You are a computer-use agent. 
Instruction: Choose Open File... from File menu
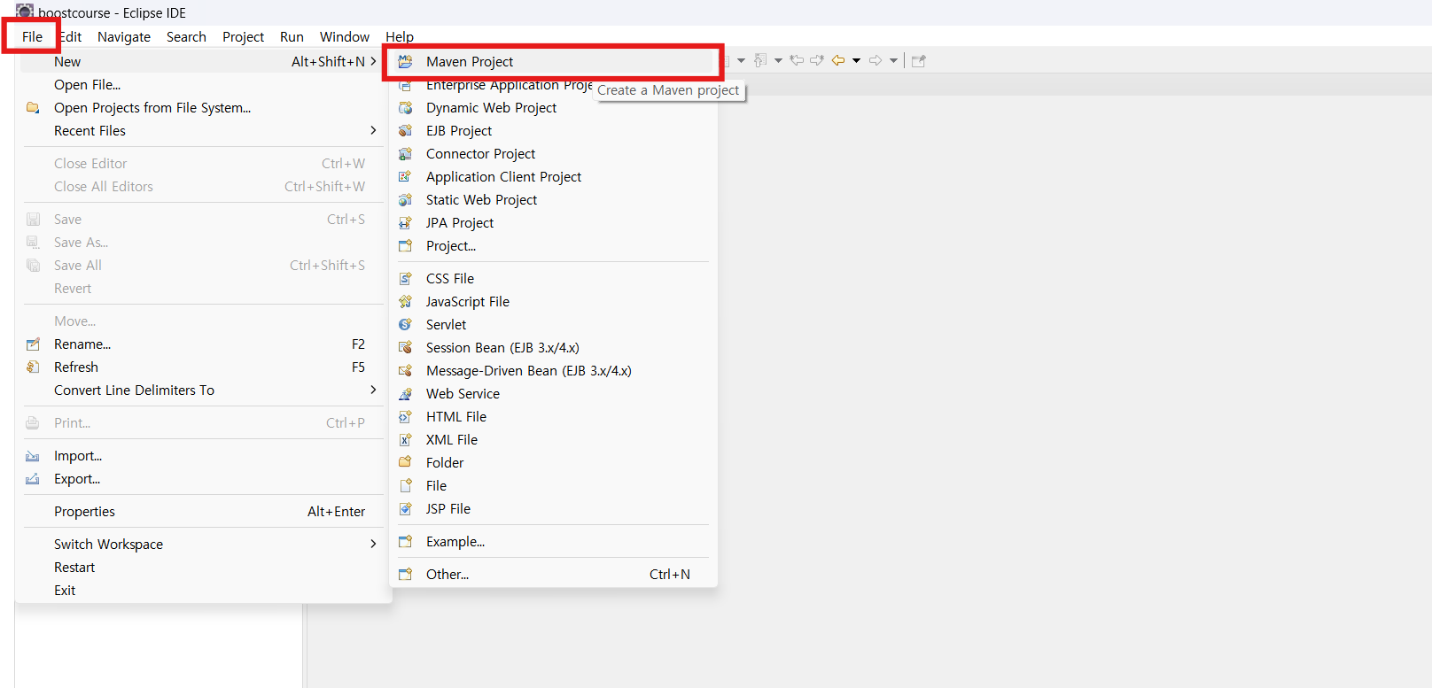tap(203, 85)
